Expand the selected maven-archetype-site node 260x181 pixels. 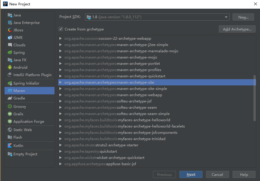61,82
